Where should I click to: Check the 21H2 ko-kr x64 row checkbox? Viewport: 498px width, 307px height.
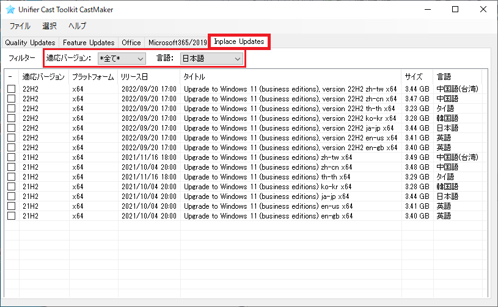point(12,187)
